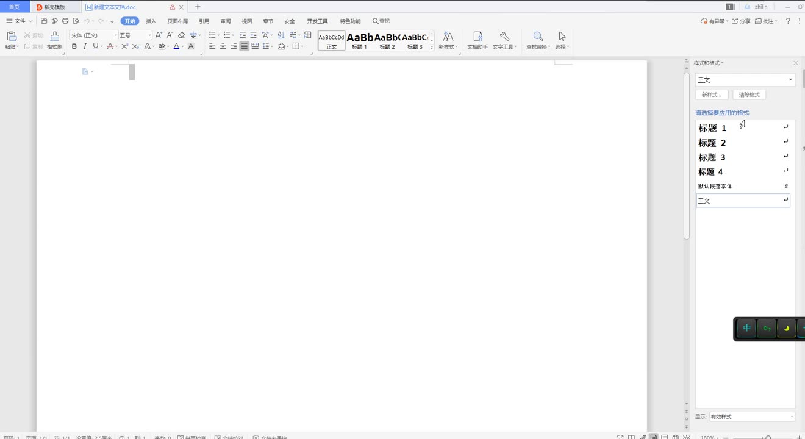Click the bulleted list icon
The image size is (805, 439).
213,35
